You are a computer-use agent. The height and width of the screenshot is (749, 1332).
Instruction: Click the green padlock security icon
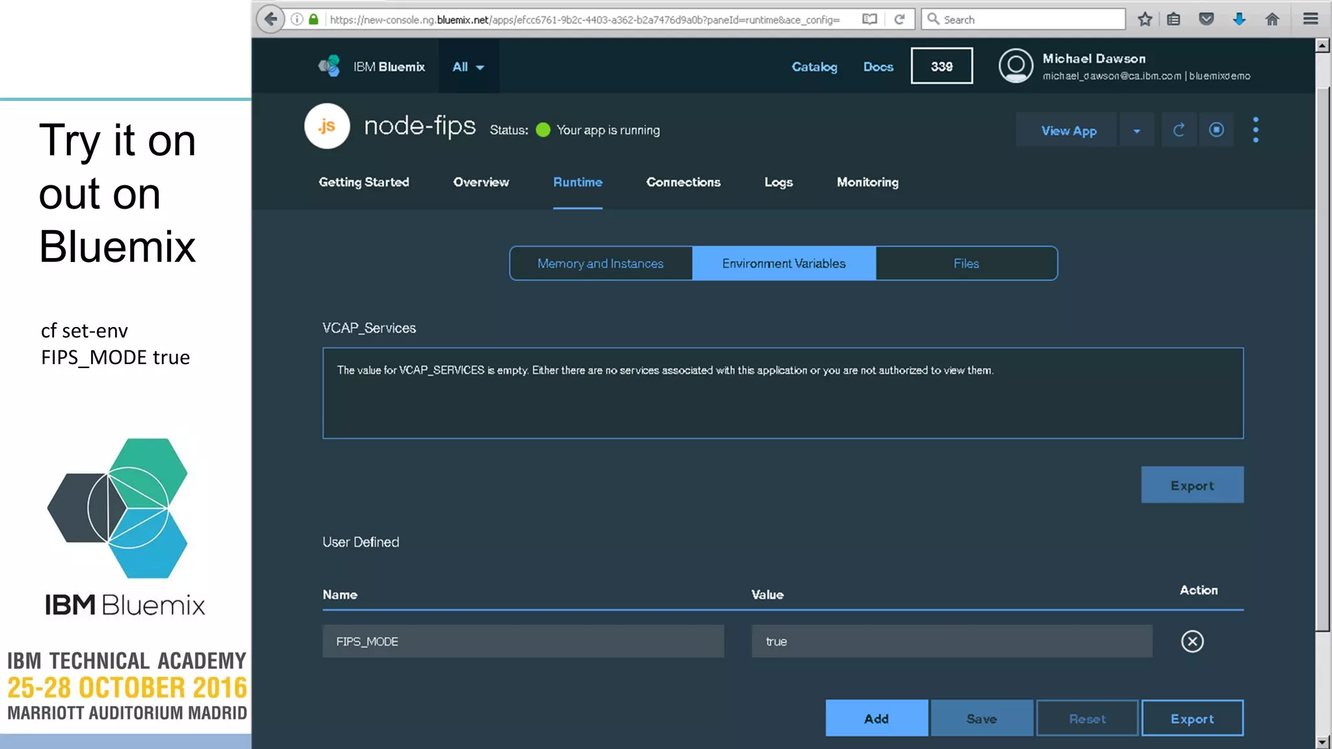313,20
